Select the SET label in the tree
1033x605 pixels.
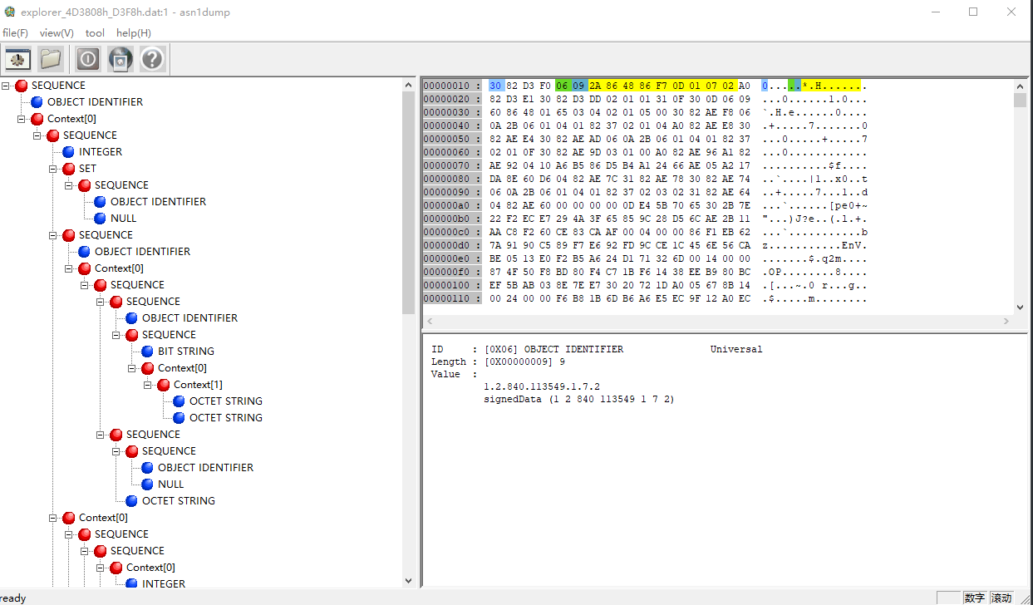87,169
